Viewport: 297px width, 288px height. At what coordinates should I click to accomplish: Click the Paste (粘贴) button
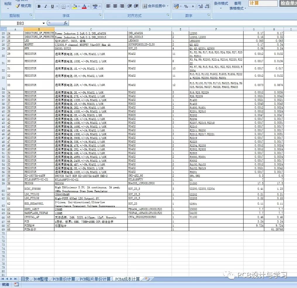tap(8, 4)
